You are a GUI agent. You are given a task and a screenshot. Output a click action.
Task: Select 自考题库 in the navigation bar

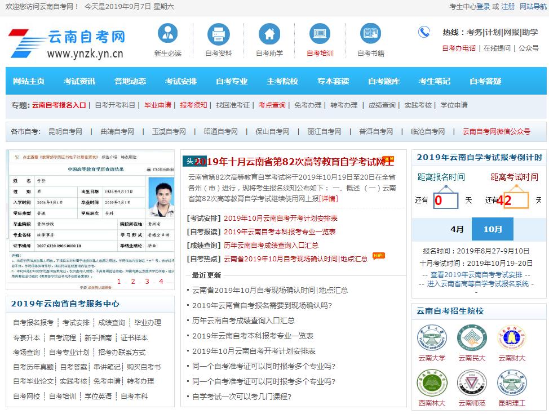[384, 81]
